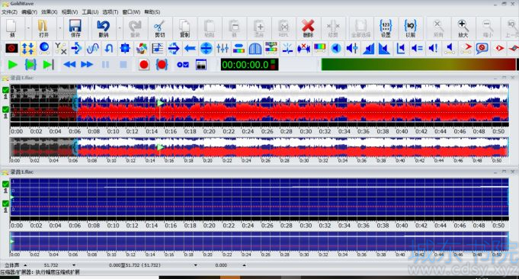Open the 编辑(Y) menu

tap(29, 12)
